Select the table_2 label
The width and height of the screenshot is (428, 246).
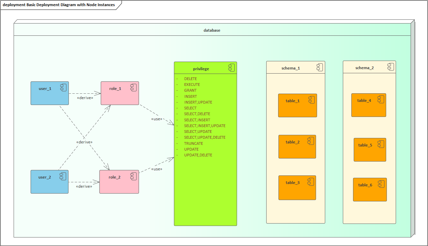tap(293, 142)
